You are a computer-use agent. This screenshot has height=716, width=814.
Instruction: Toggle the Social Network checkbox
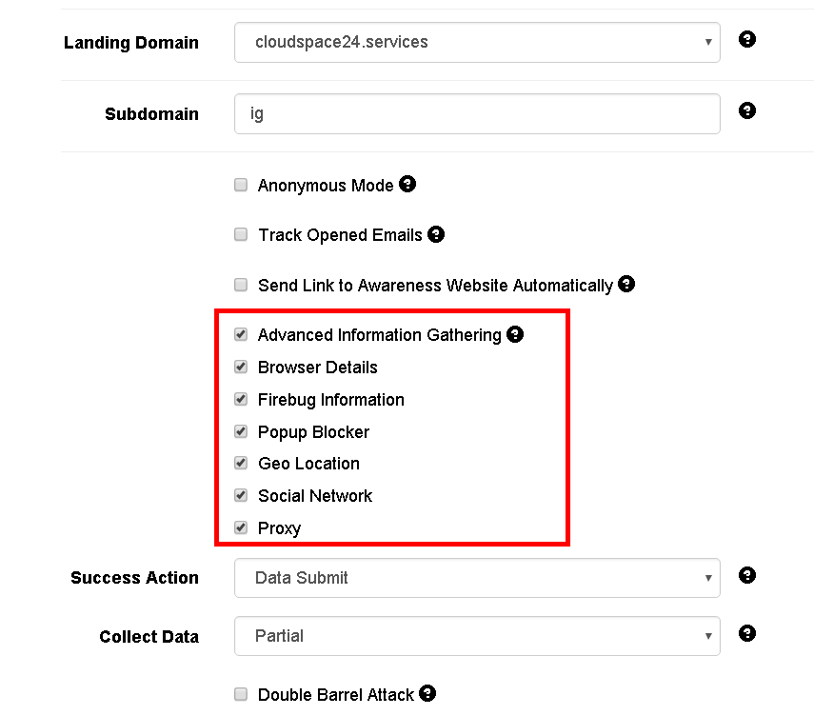[241, 495]
